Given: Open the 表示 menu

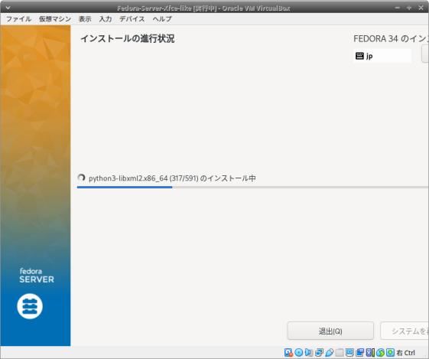Looking at the screenshot, I should coord(85,19).
